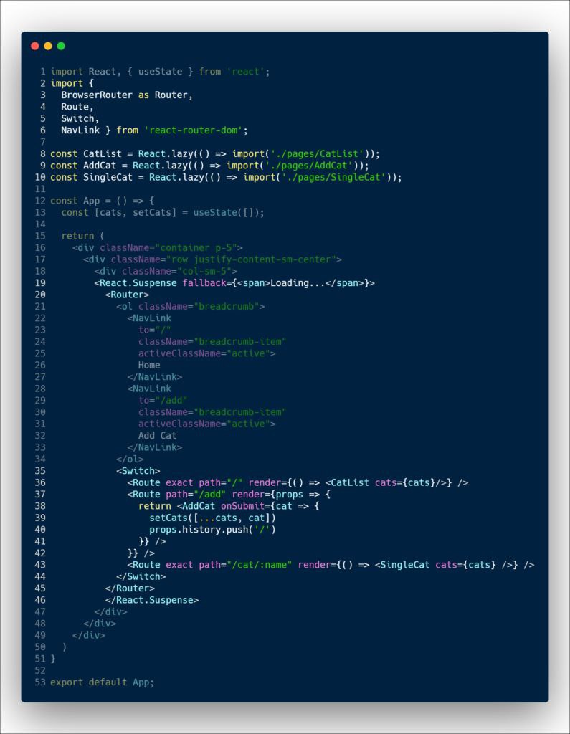Click the to="/add" attribute line

point(163,400)
